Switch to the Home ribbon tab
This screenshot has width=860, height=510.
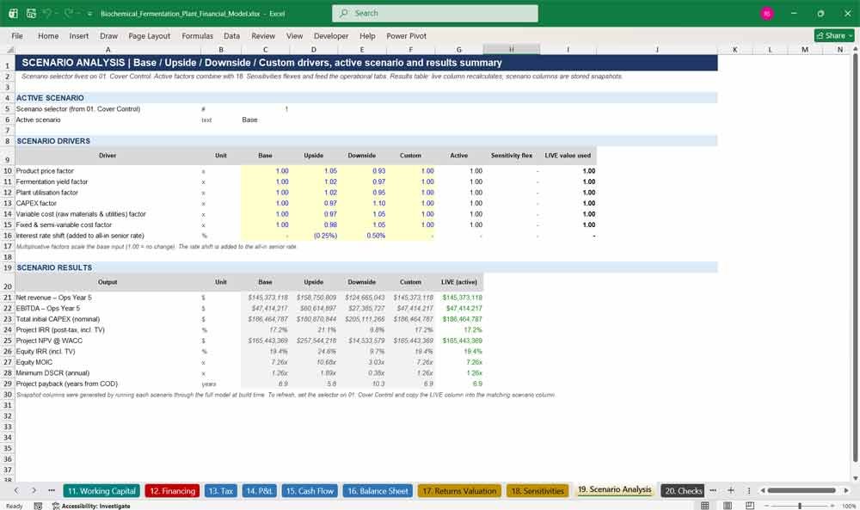pyautogui.click(x=48, y=35)
